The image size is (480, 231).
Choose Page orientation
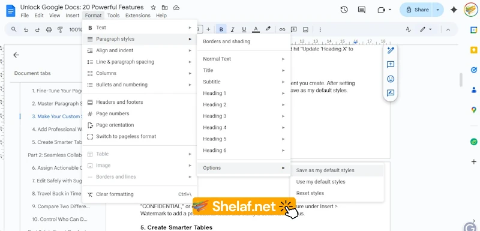point(140,125)
